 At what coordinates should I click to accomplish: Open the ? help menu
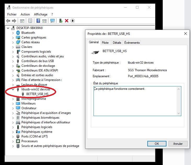tap(52, 14)
